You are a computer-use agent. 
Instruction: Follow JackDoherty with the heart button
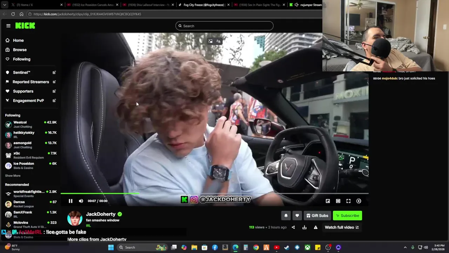point(297,215)
